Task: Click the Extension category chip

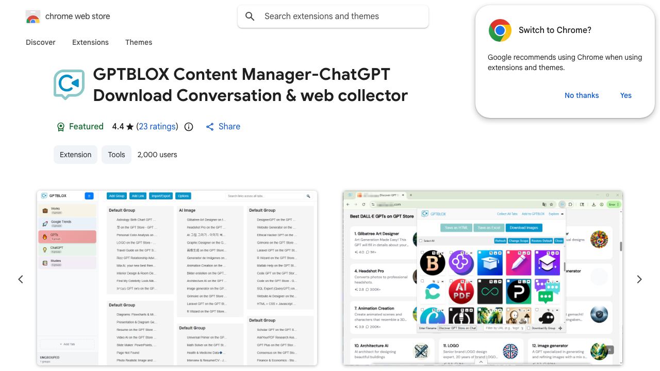Action: click(x=75, y=155)
